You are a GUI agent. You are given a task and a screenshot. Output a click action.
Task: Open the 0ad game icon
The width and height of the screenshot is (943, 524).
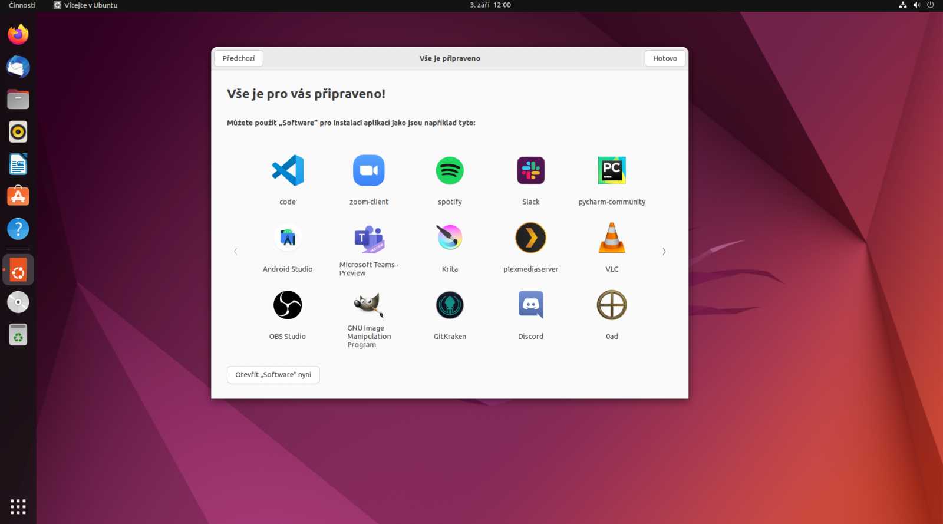tap(612, 305)
